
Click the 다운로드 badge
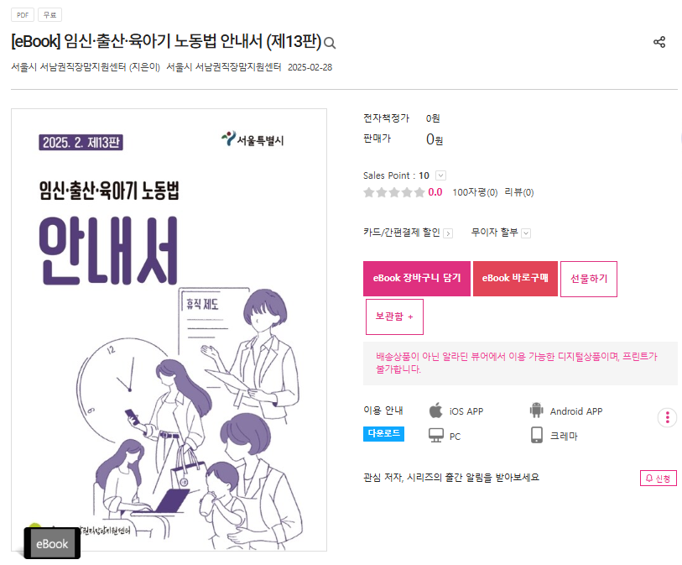point(383,433)
